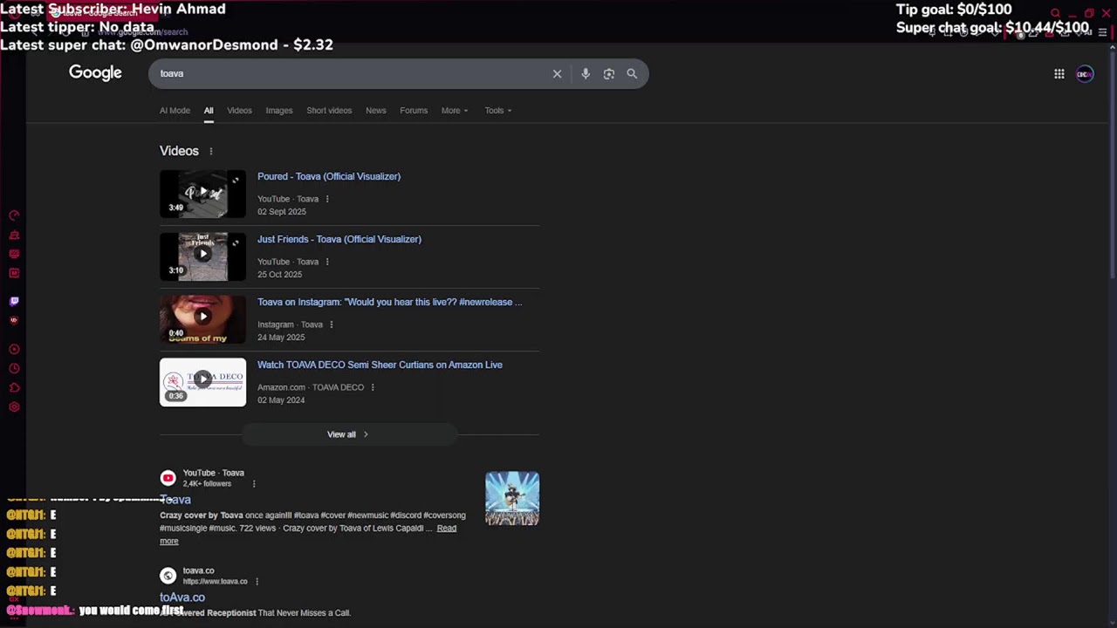Play the TOAVA DECO video thumbnail
Image resolution: width=1117 pixels, height=628 pixels.
tap(202, 382)
